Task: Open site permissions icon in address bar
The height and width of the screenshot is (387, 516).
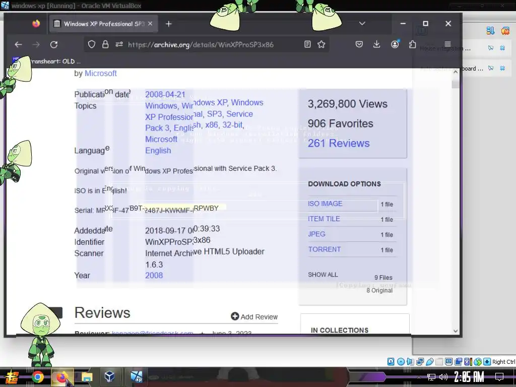Action: point(119,44)
